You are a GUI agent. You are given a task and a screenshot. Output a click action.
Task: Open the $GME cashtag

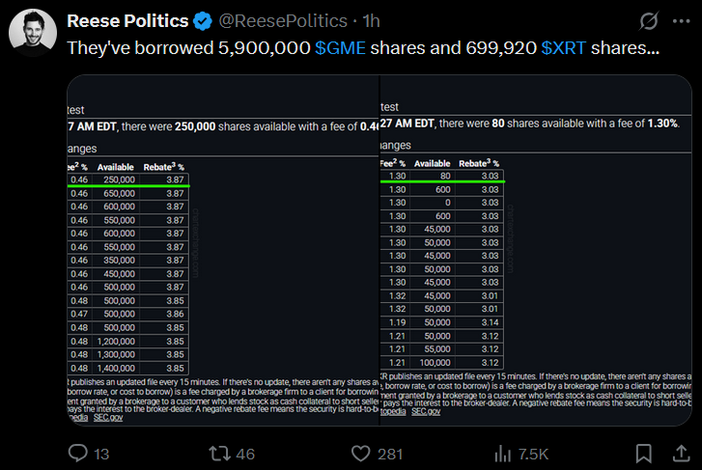(x=340, y=48)
